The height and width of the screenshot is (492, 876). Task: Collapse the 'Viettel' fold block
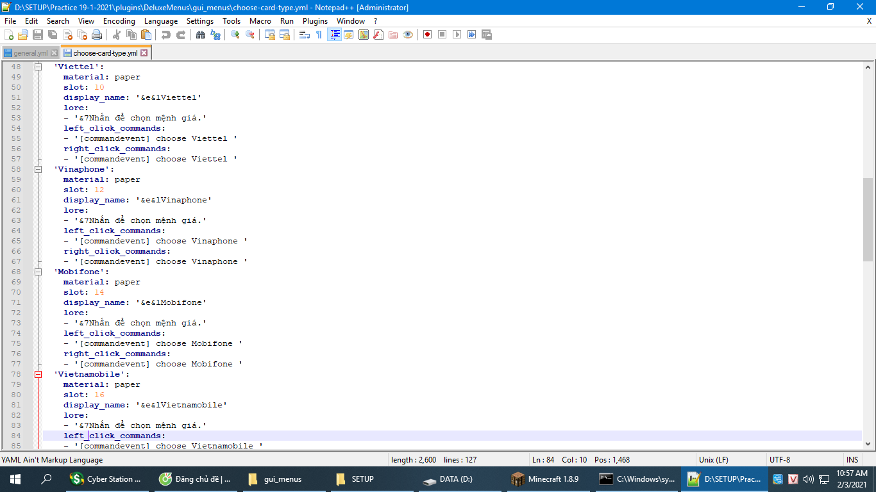pyautogui.click(x=38, y=67)
